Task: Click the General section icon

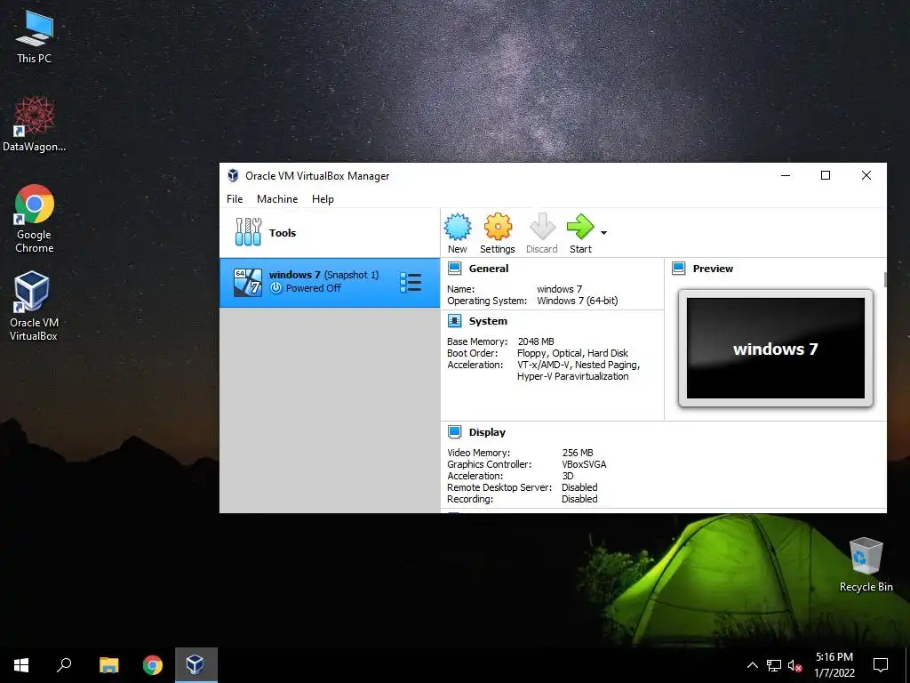Action: [x=455, y=269]
